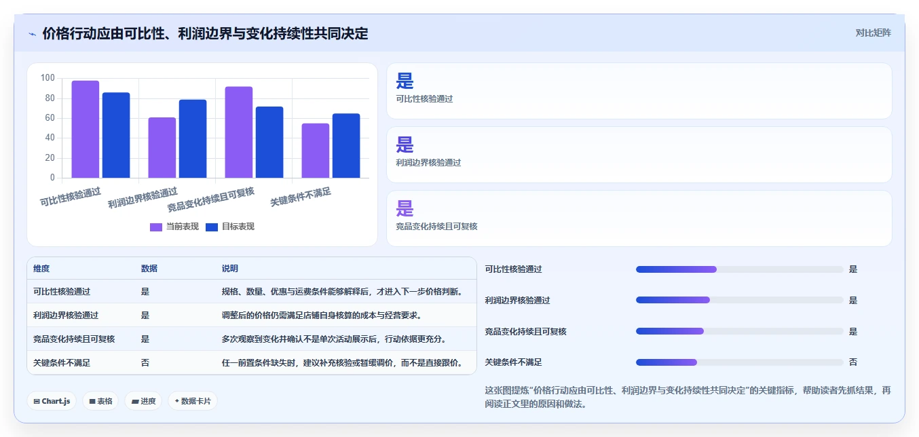The image size is (919, 437).
Task: Click the progress bar for 竞品变化持续且可复核
Action: click(739, 331)
